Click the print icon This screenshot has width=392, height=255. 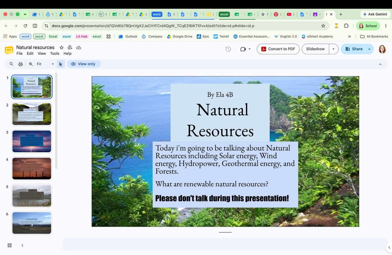pyautogui.click(x=20, y=64)
